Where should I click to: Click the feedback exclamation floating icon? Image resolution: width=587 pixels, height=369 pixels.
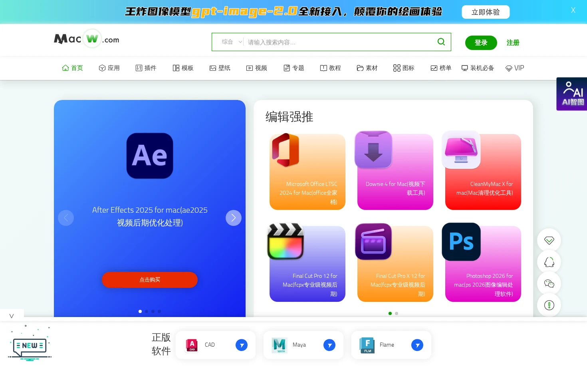click(549, 305)
